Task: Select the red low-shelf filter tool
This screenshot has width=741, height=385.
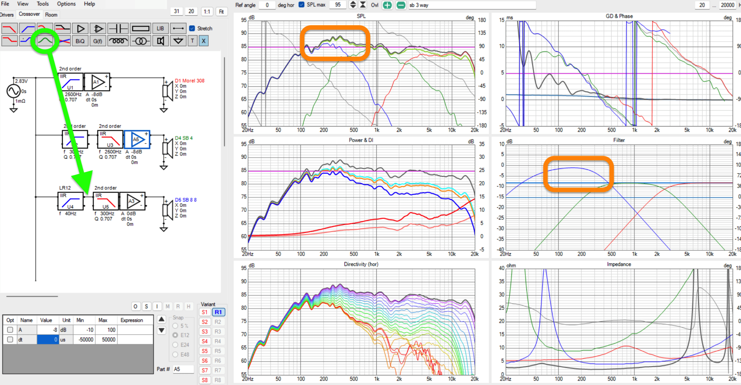Action: click(9, 40)
